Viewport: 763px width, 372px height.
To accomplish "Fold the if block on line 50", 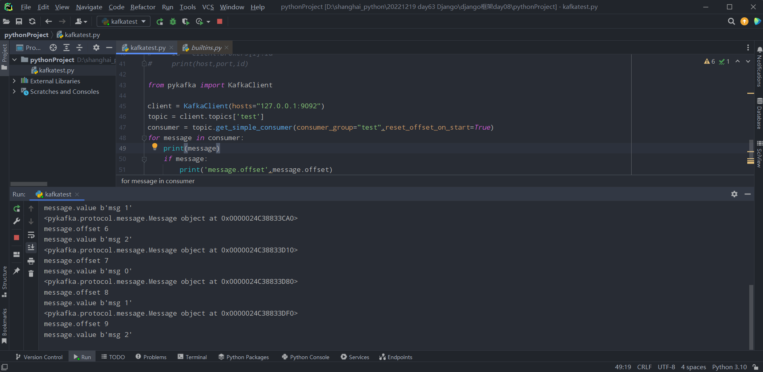I will pos(144,159).
